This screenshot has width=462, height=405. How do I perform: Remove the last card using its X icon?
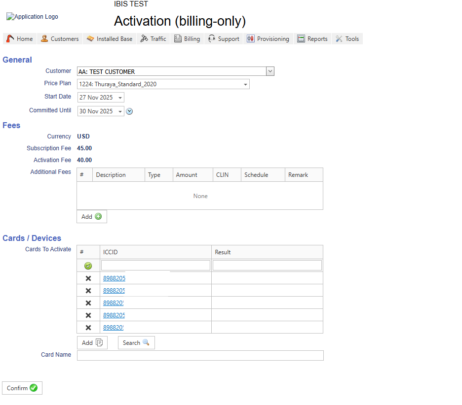click(88, 328)
